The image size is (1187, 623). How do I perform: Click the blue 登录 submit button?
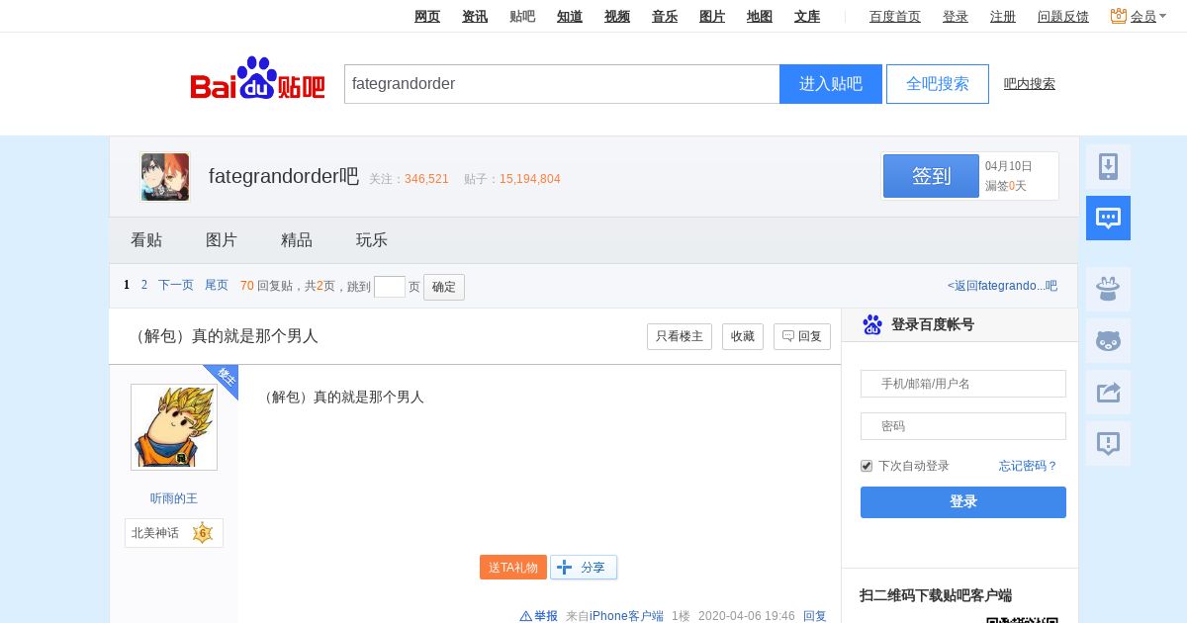pos(963,501)
